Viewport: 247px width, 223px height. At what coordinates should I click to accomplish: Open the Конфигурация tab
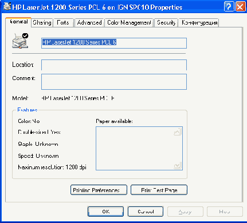pos(199,23)
